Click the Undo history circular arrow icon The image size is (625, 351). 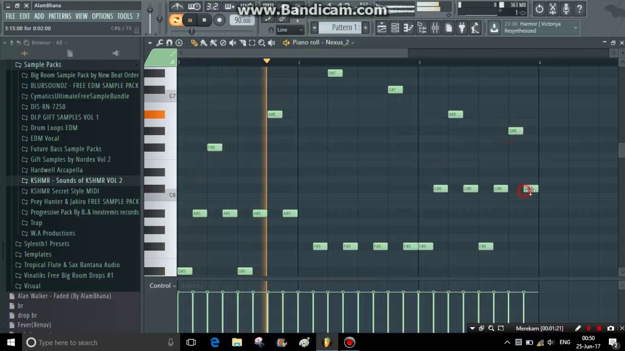539,8
